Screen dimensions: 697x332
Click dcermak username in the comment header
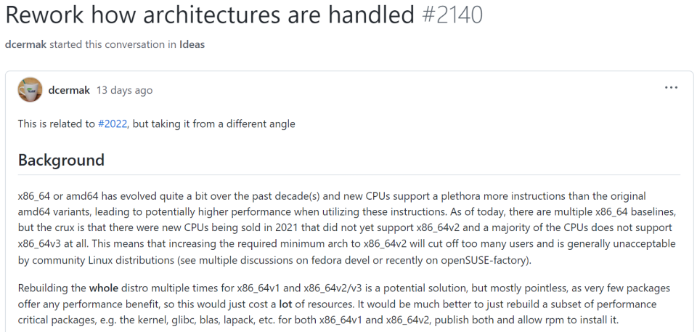point(70,90)
